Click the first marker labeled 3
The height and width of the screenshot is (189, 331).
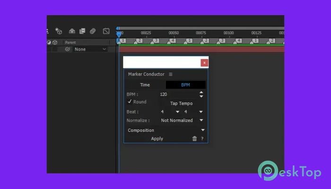(x=156, y=41)
